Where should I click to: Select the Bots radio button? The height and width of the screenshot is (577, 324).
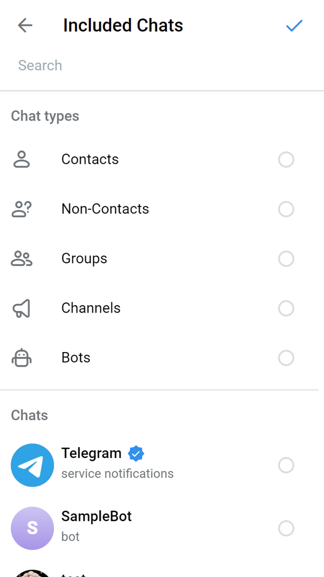pyautogui.click(x=286, y=358)
